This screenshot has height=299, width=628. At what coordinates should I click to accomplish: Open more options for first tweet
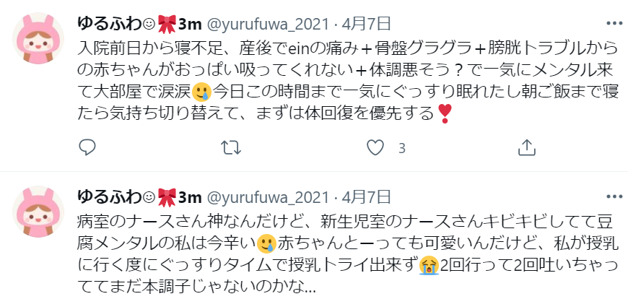click(x=614, y=24)
